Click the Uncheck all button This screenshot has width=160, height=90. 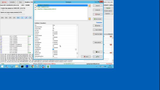click(97, 10)
